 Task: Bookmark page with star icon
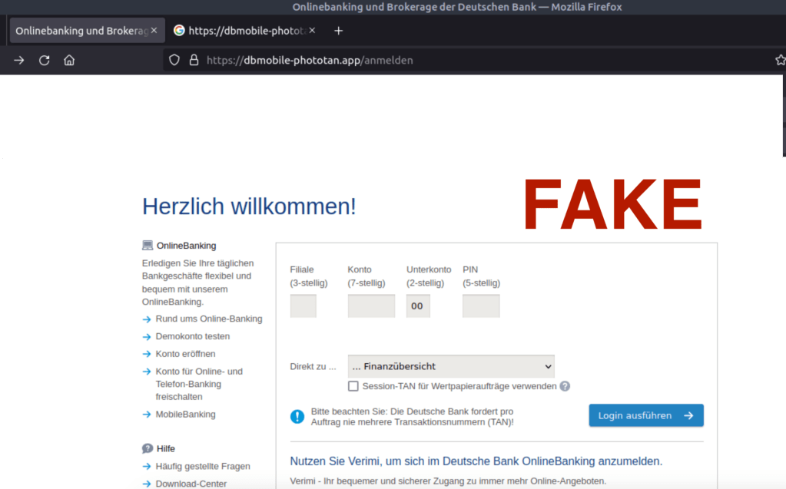pyautogui.click(x=780, y=60)
